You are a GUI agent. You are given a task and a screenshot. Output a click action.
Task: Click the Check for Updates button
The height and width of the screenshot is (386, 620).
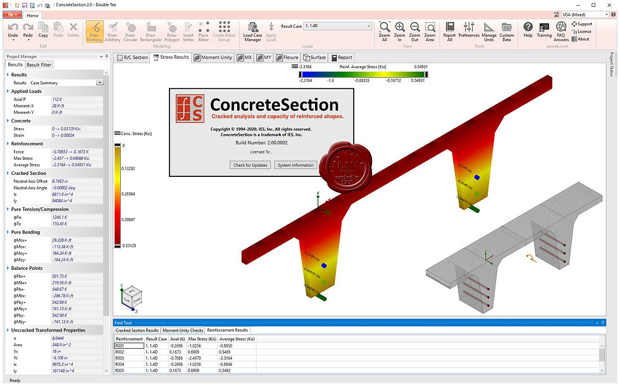pos(250,165)
